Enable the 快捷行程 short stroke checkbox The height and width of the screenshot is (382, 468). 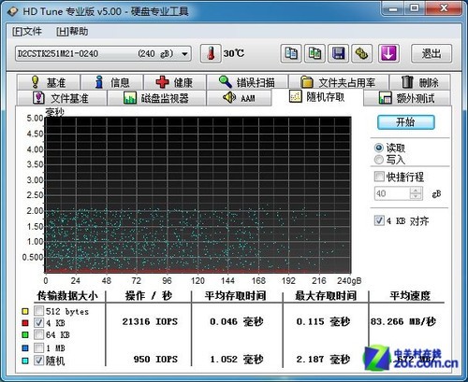tap(379, 177)
